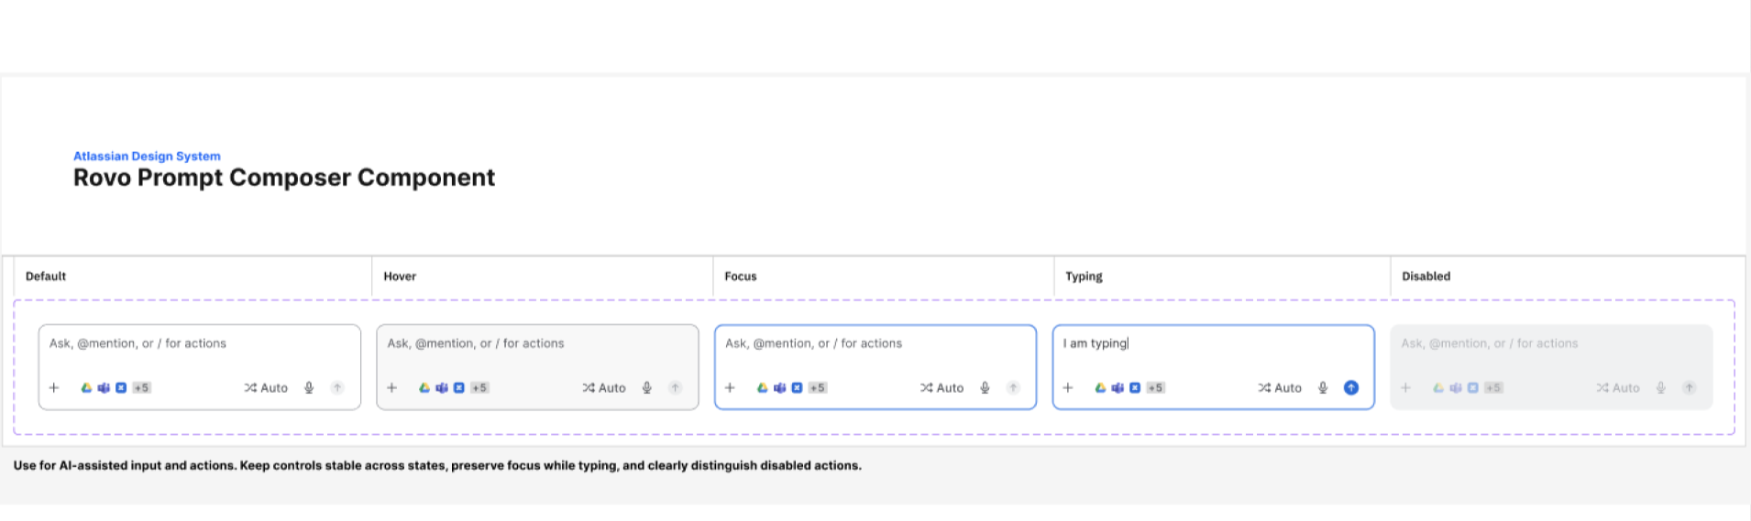The width and height of the screenshot is (1751, 521).
Task: Open the +5 badge in the Hover composer
Action: click(479, 388)
